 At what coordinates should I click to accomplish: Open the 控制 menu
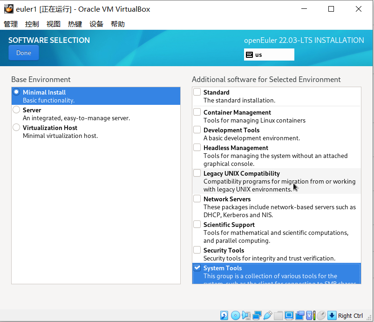(x=32, y=24)
